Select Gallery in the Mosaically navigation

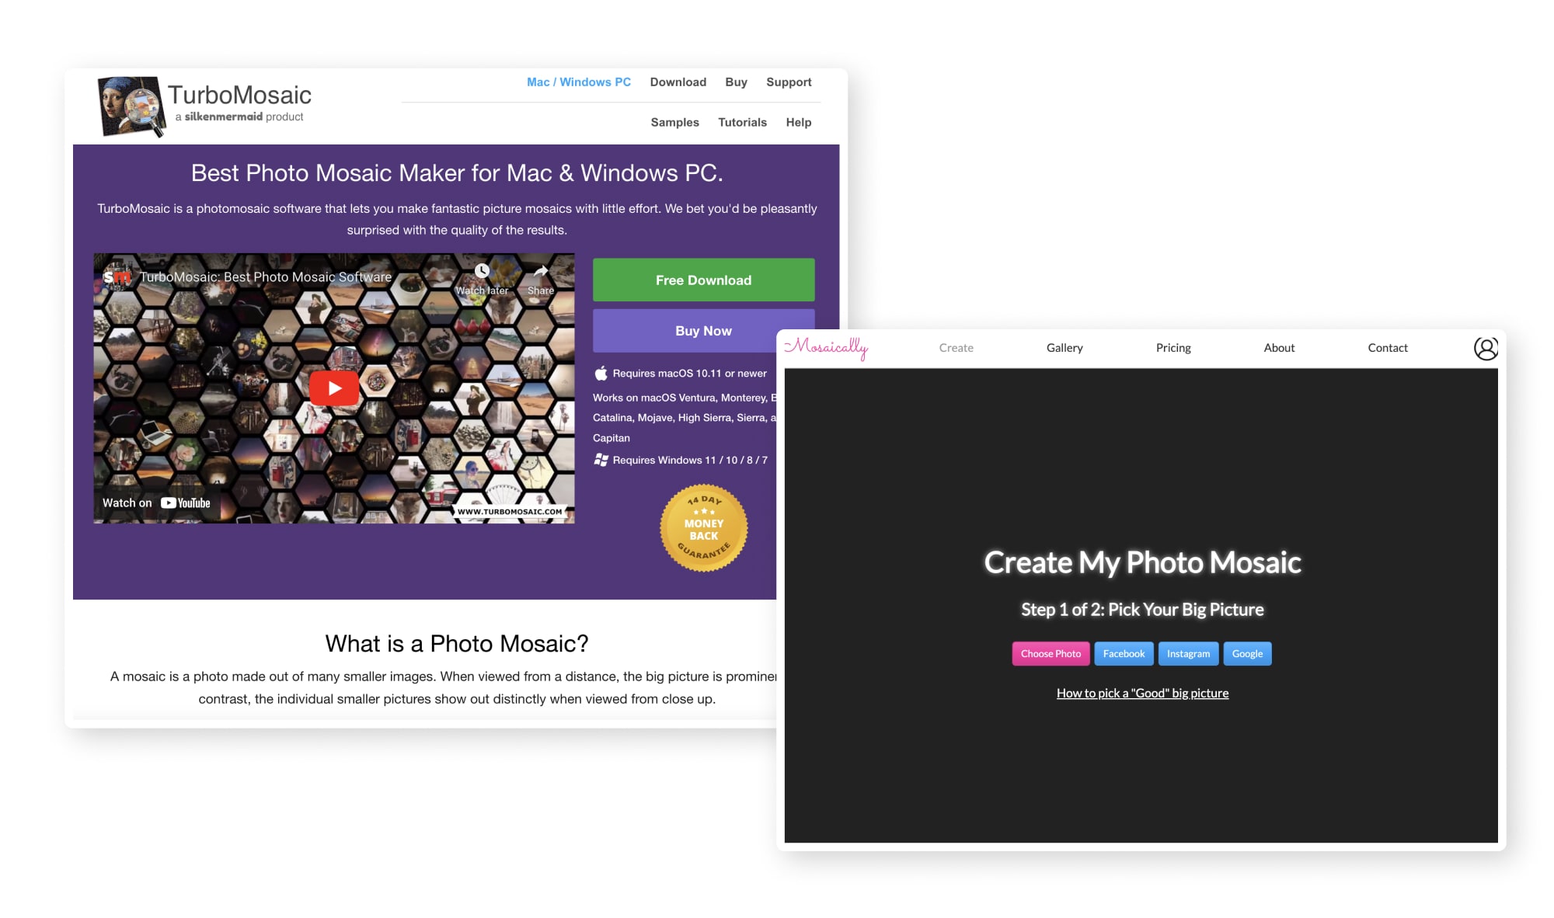point(1064,347)
